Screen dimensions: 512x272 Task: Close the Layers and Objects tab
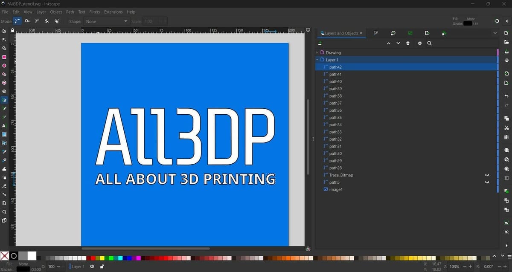click(x=361, y=33)
